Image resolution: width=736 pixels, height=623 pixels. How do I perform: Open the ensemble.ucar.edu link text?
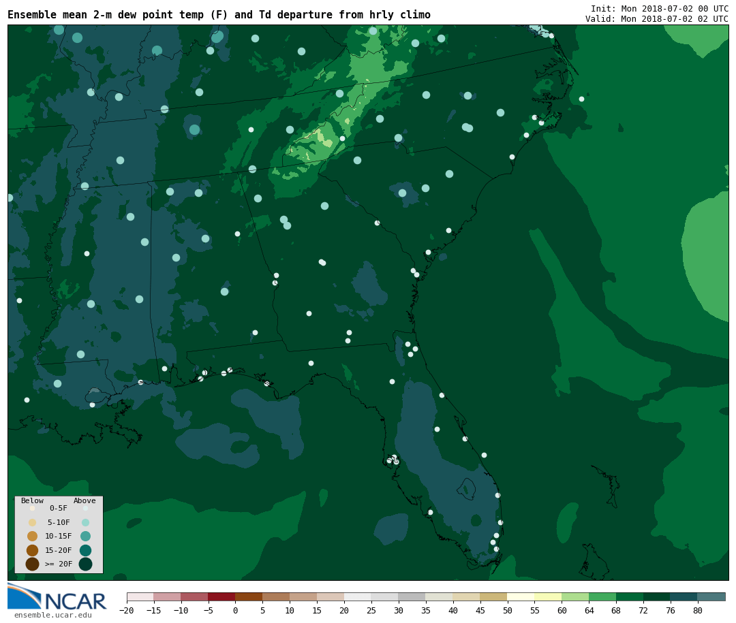pos(53,615)
